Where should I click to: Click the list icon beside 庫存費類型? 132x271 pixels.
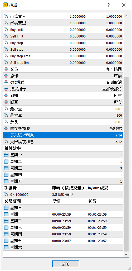(x=6, y=129)
